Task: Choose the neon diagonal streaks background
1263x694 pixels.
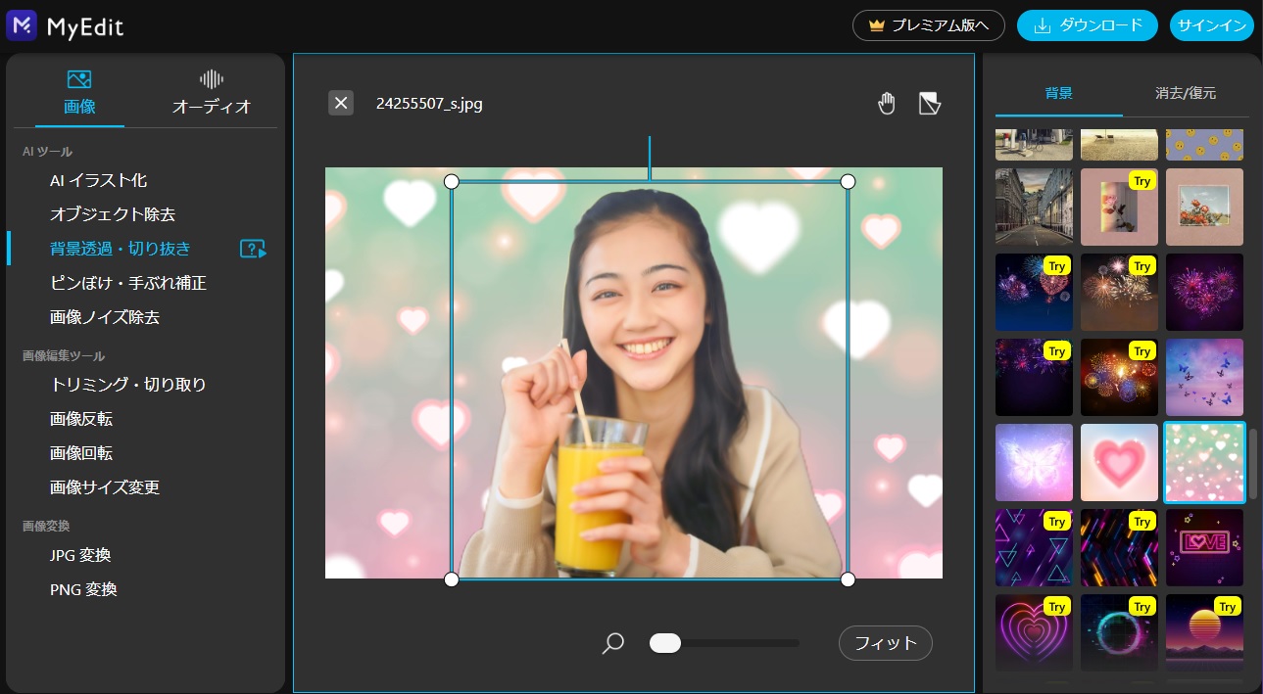Action: tap(1119, 547)
